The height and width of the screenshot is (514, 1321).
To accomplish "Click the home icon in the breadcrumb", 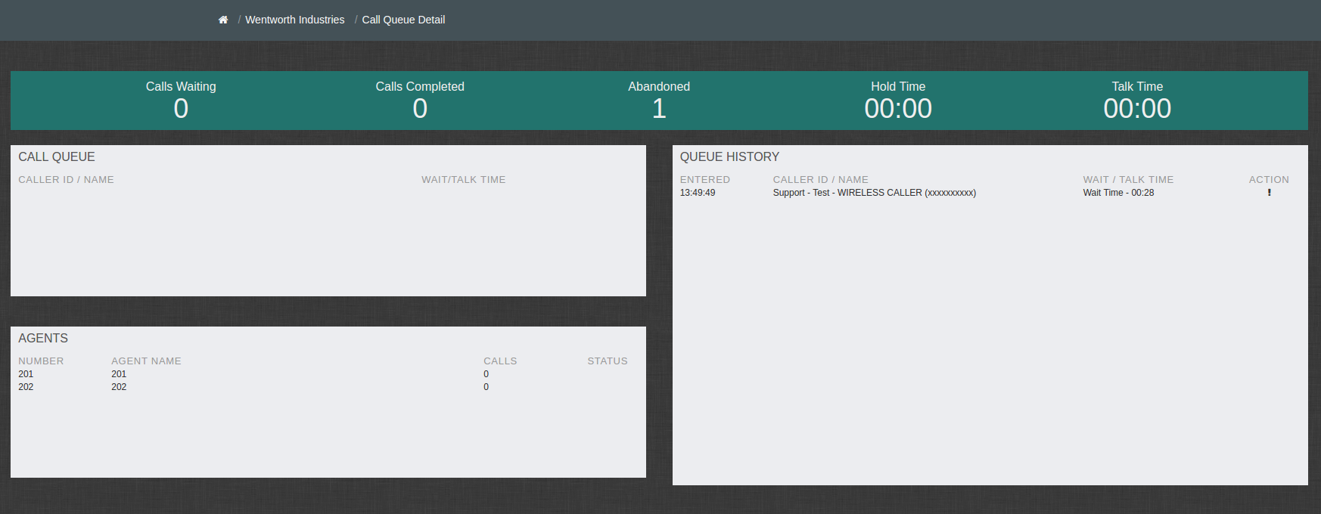I will pyautogui.click(x=223, y=20).
